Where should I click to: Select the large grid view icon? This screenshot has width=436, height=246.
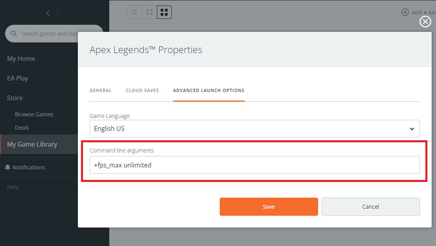tap(164, 12)
